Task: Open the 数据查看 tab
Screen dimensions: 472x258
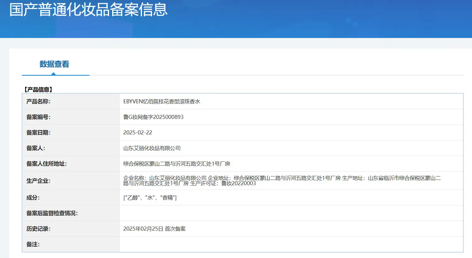Action: 54,64
